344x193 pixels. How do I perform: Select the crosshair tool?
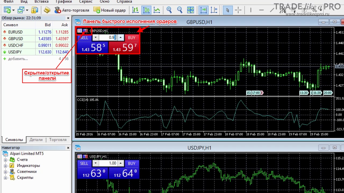(238, 10)
